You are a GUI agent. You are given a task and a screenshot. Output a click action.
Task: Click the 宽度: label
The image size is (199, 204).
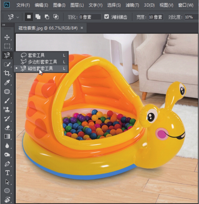click(141, 17)
